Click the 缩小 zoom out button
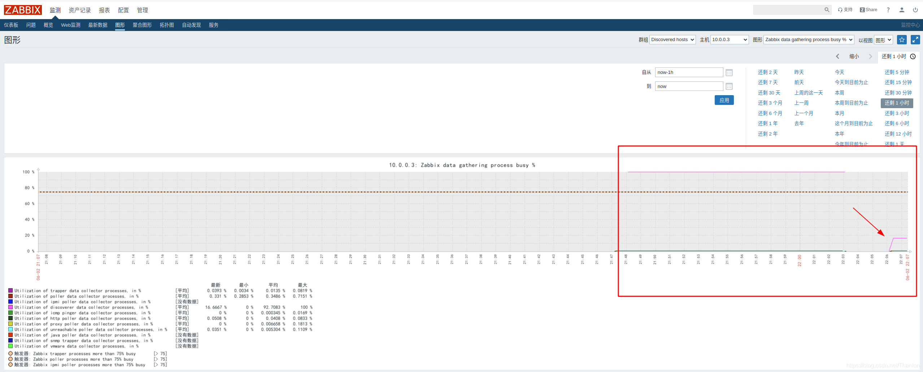Image resolution: width=923 pixels, height=372 pixels. pos(854,56)
